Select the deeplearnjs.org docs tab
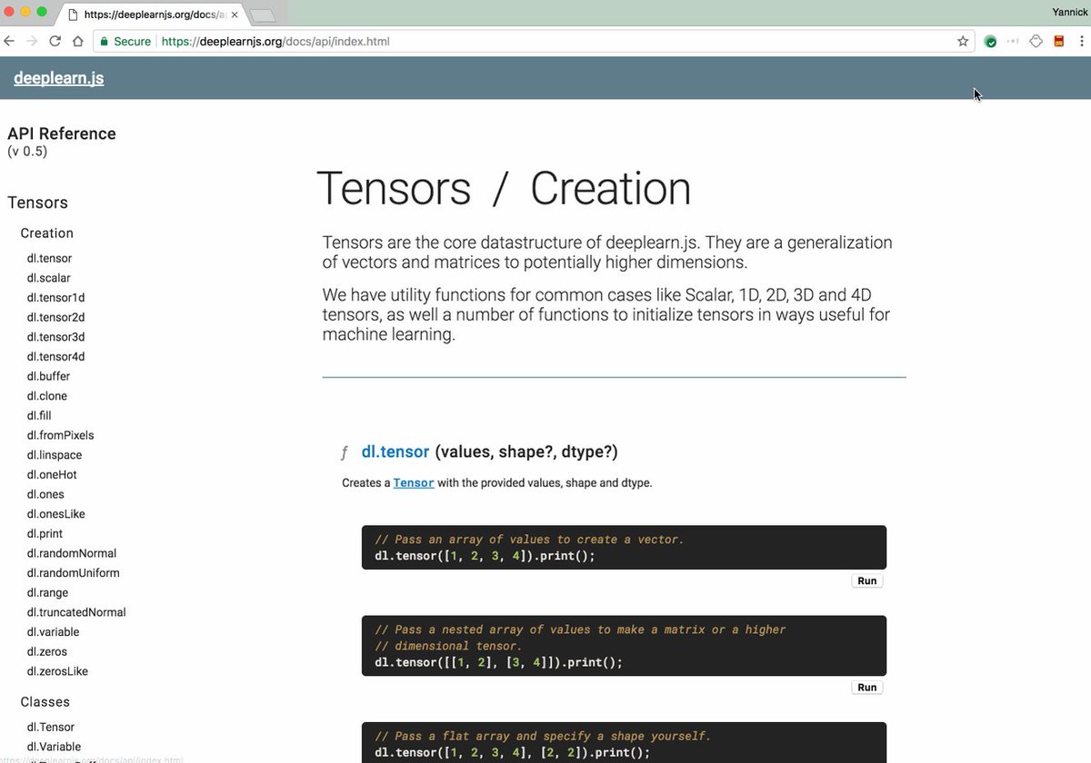This screenshot has height=763, width=1091. click(x=150, y=15)
